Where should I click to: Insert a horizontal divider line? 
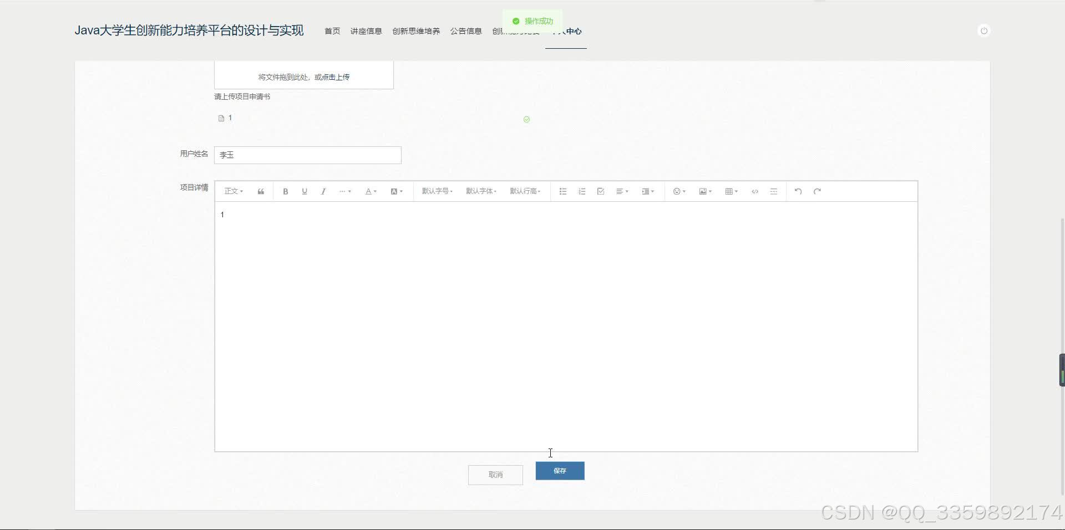point(774,191)
